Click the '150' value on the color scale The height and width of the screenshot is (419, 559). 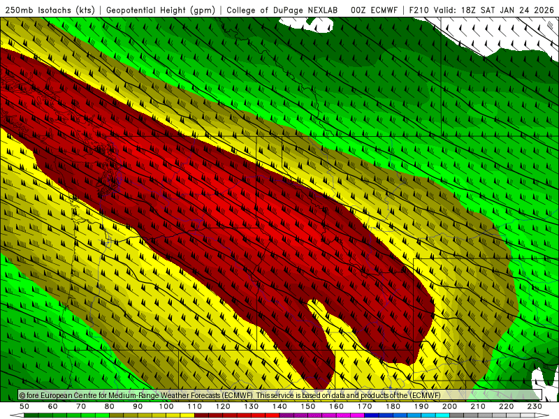coord(308,406)
